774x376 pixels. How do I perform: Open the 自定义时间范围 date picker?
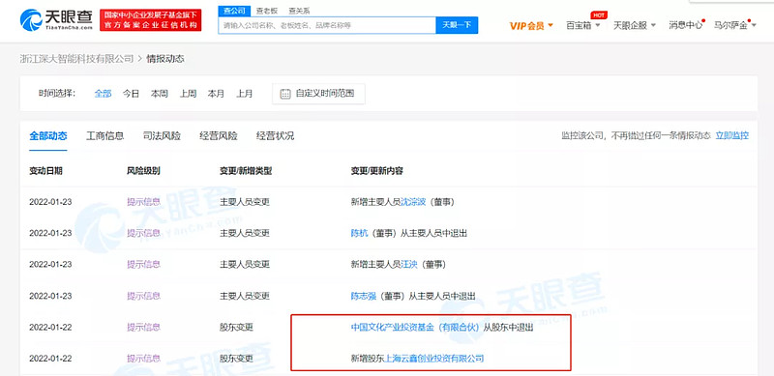pos(318,94)
